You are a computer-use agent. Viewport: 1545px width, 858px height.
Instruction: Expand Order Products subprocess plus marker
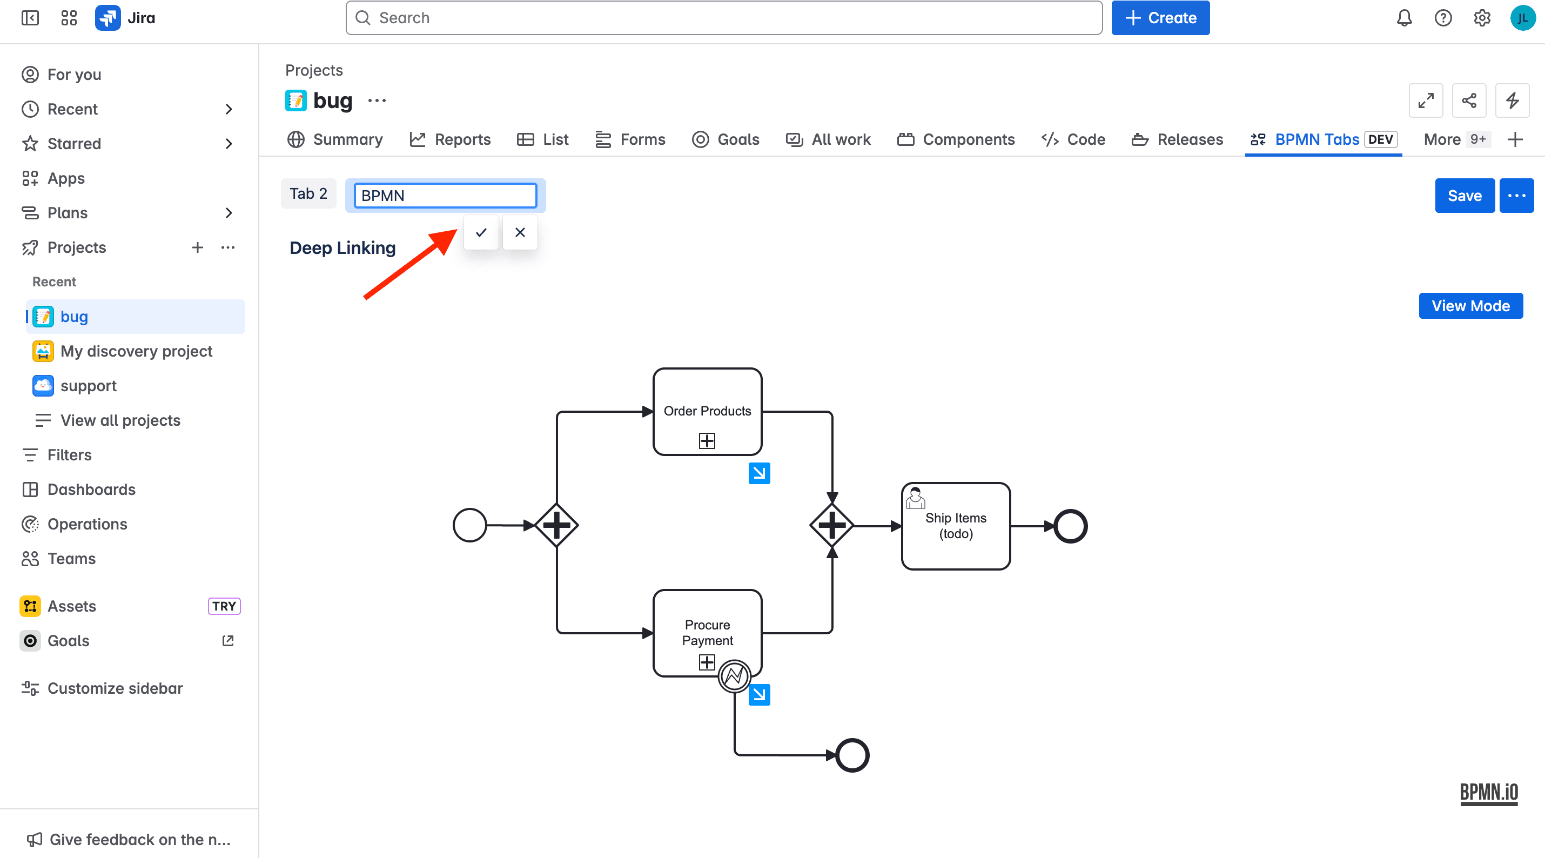click(x=707, y=441)
